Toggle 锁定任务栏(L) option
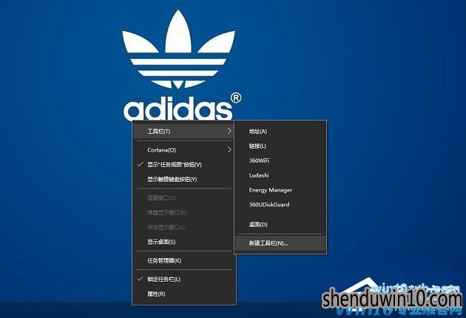This screenshot has width=466, height=318. (x=183, y=280)
